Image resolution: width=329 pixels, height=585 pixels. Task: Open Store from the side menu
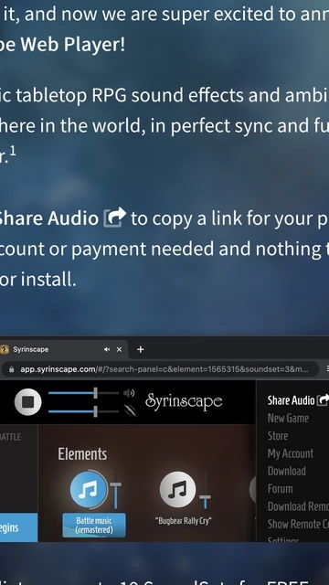[278, 436]
